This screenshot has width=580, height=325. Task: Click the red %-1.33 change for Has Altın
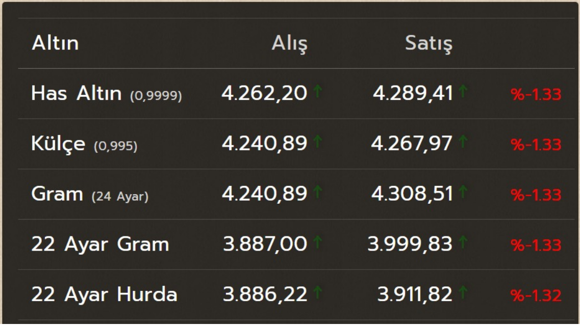tap(536, 95)
